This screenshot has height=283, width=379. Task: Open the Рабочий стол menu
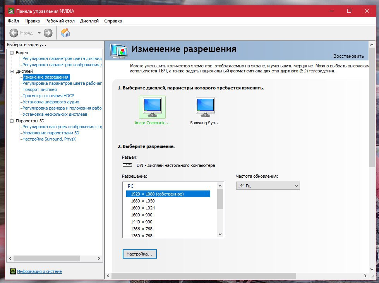point(60,21)
